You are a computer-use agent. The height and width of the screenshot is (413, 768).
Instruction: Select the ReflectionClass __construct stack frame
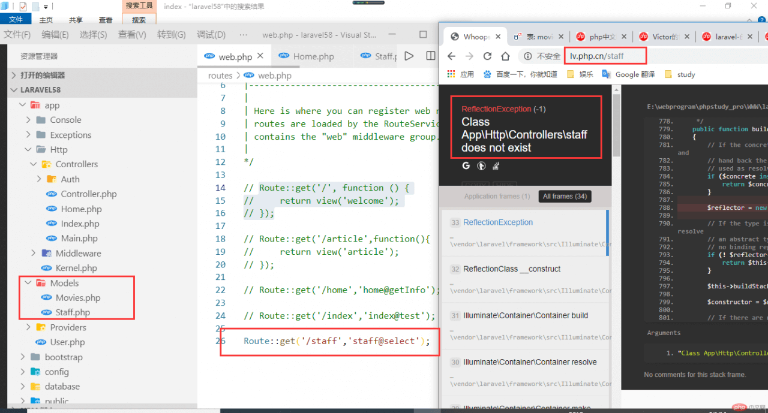526,280
